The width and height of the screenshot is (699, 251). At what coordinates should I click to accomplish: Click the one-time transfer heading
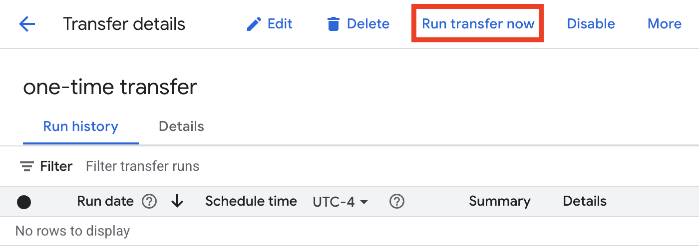point(110,87)
